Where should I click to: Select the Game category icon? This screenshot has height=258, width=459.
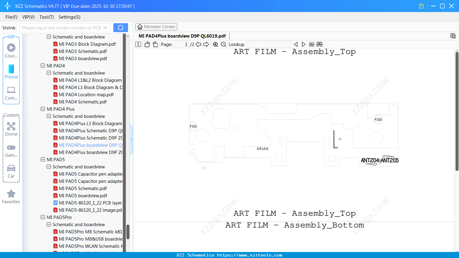[11, 150]
